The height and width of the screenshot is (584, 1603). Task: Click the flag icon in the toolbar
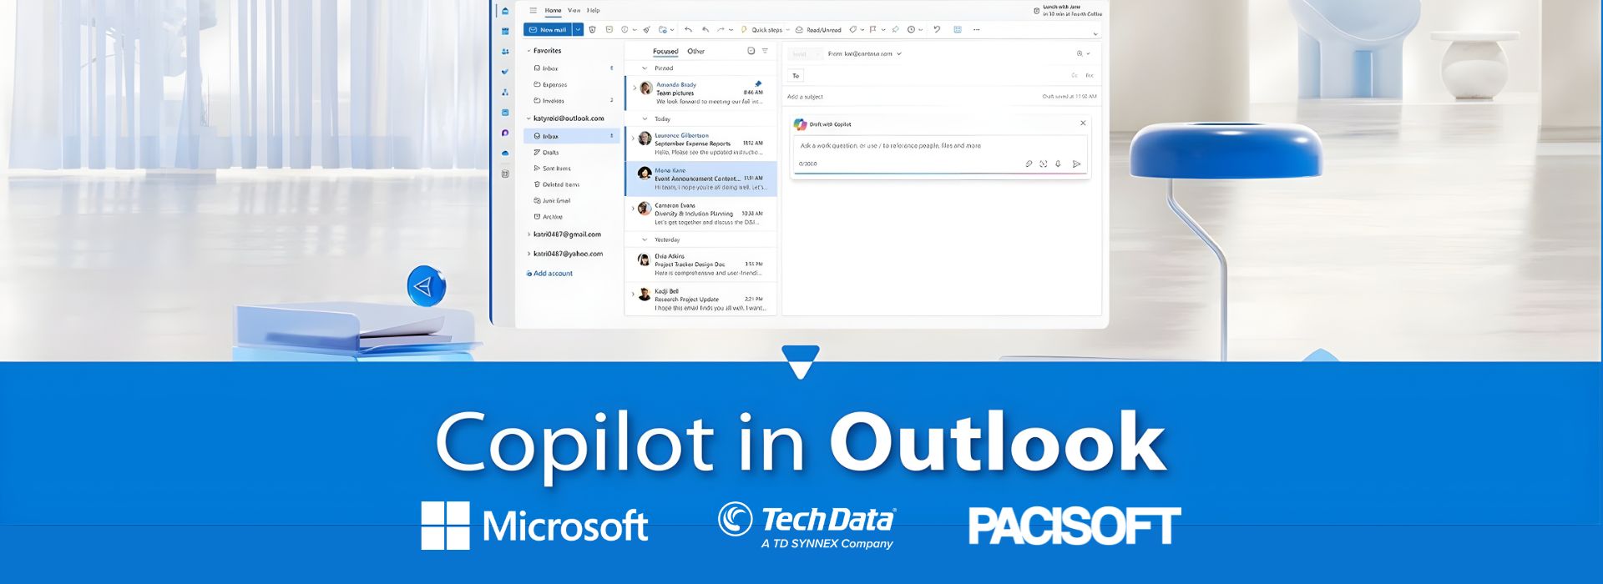(873, 30)
